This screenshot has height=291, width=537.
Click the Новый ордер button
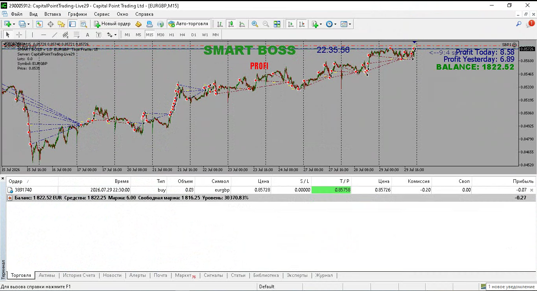(112, 24)
